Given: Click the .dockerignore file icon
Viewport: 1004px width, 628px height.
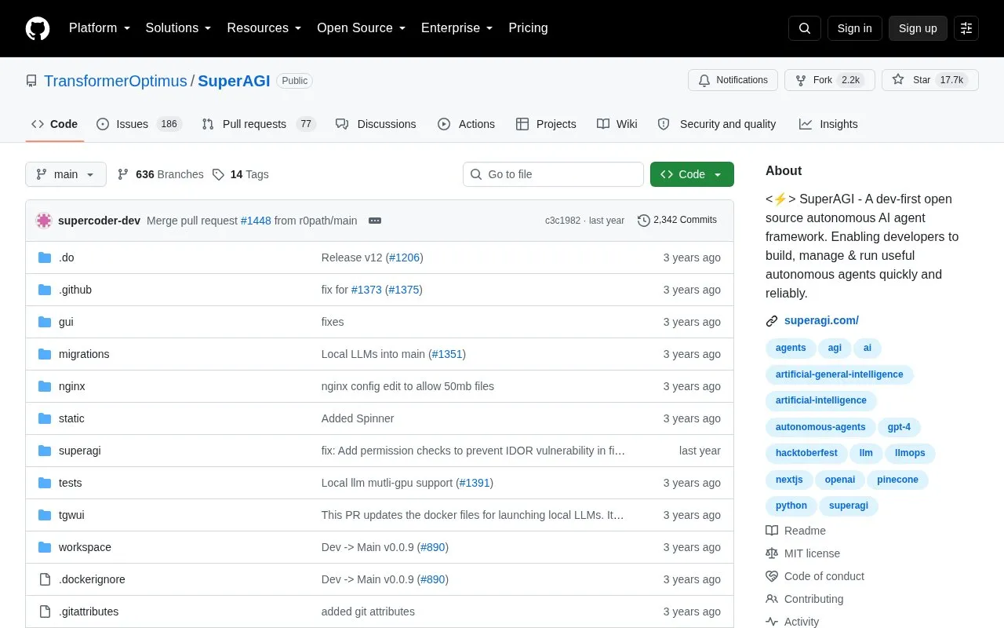Looking at the screenshot, I should click(45, 579).
